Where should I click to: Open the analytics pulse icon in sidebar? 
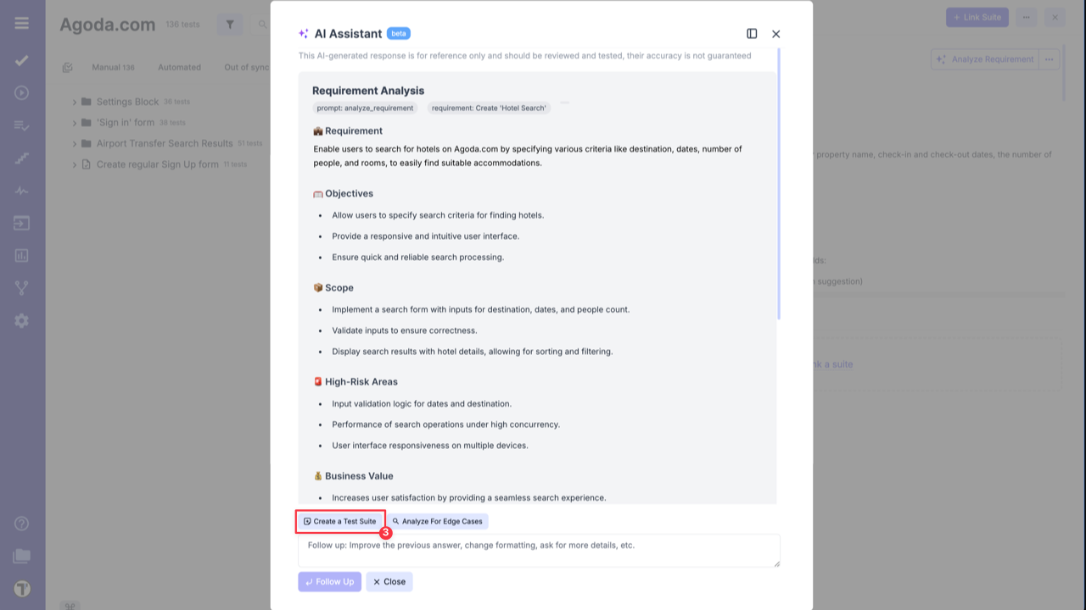[x=22, y=190]
